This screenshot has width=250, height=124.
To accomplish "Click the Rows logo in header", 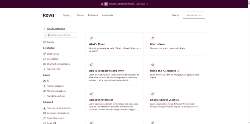I will tap(49, 15).
